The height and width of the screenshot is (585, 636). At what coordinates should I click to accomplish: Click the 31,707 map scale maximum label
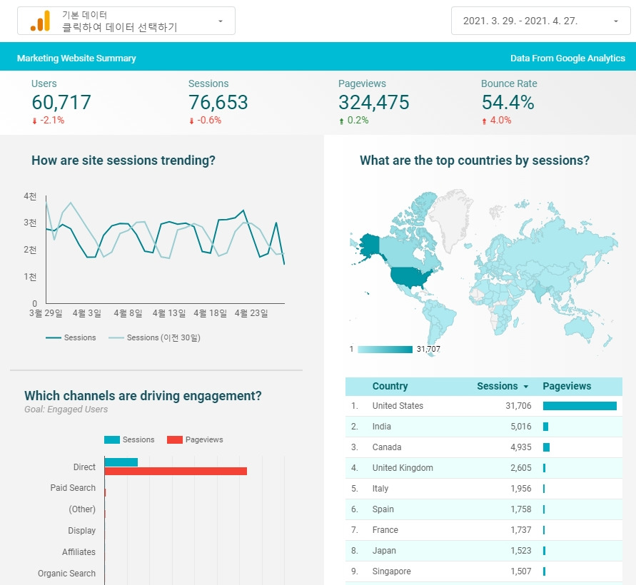tap(428, 349)
